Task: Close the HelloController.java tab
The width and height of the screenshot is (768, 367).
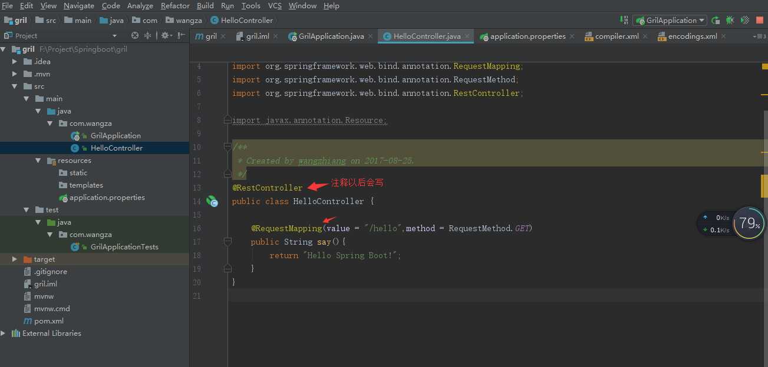Action: point(468,36)
